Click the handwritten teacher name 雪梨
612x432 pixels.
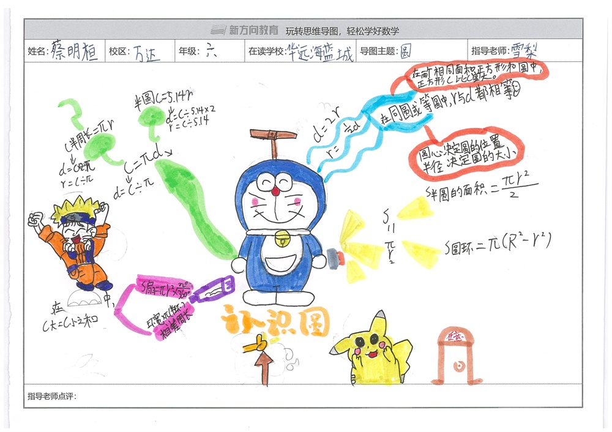[525, 51]
